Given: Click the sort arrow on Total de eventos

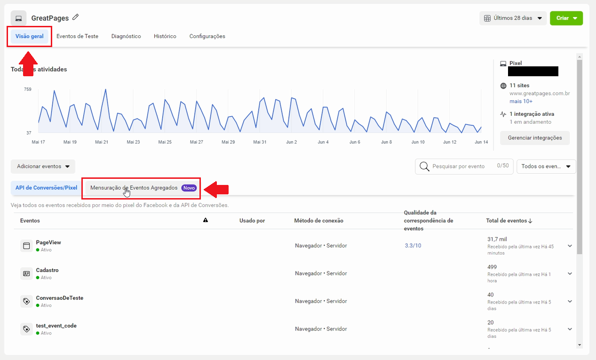Looking at the screenshot, I should click(x=531, y=221).
